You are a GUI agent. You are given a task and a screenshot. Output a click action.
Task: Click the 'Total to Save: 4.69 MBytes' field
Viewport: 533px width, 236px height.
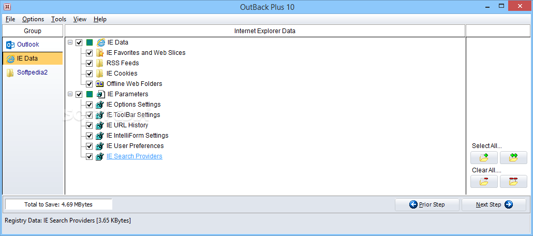click(x=58, y=204)
